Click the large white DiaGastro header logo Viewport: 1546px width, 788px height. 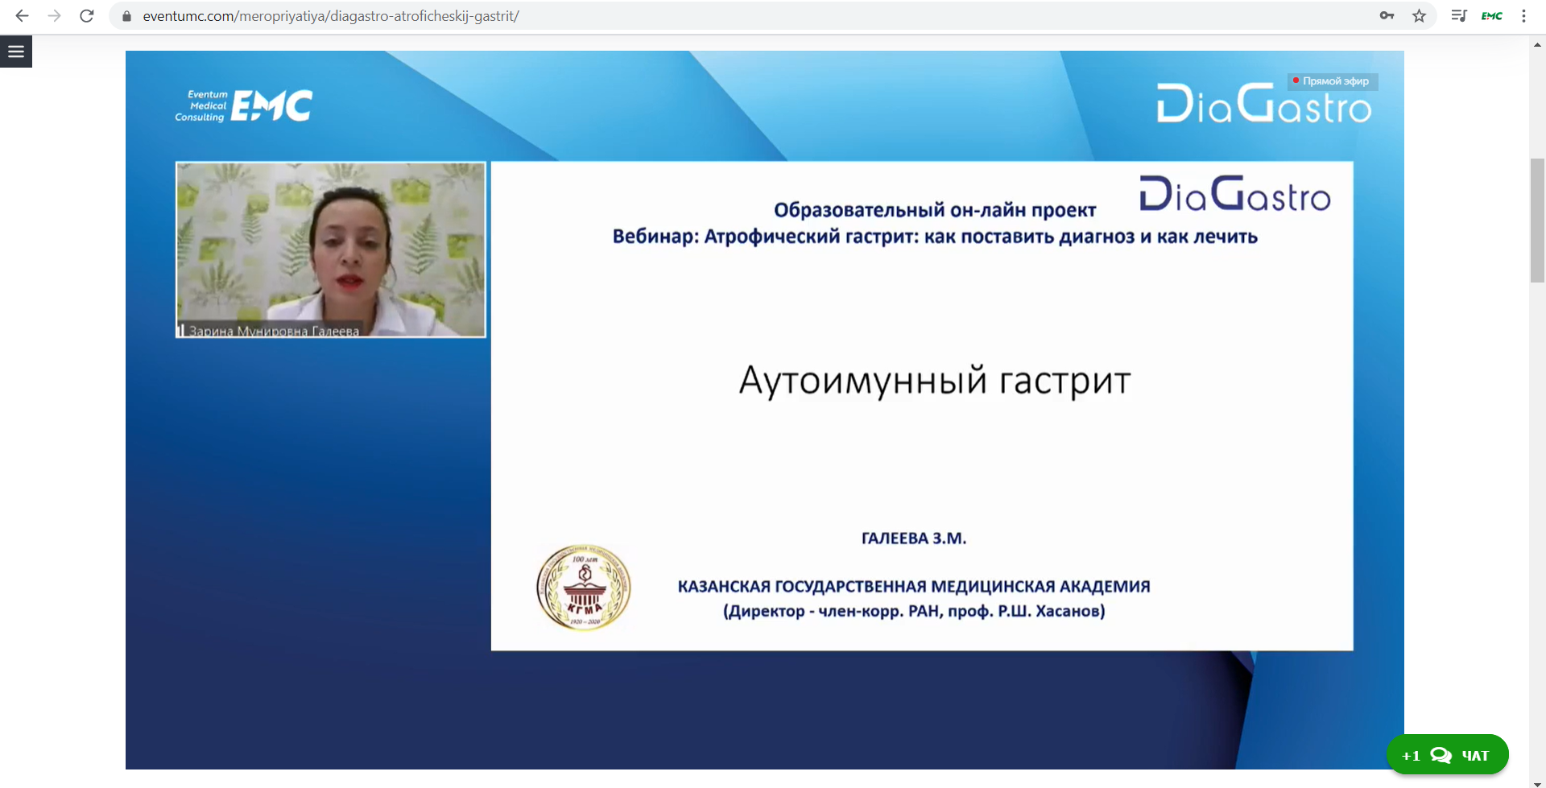(x=1263, y=106)
